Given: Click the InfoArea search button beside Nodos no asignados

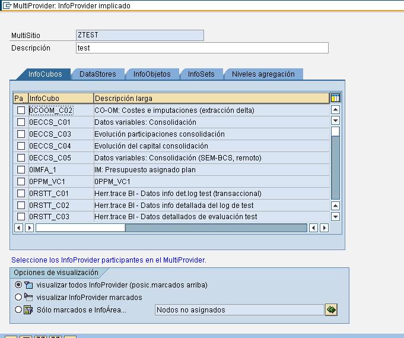Looking at the screenshot, I should click(x=331, y=309).
